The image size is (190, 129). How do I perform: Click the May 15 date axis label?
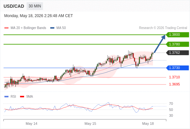[x=90, y=124]
